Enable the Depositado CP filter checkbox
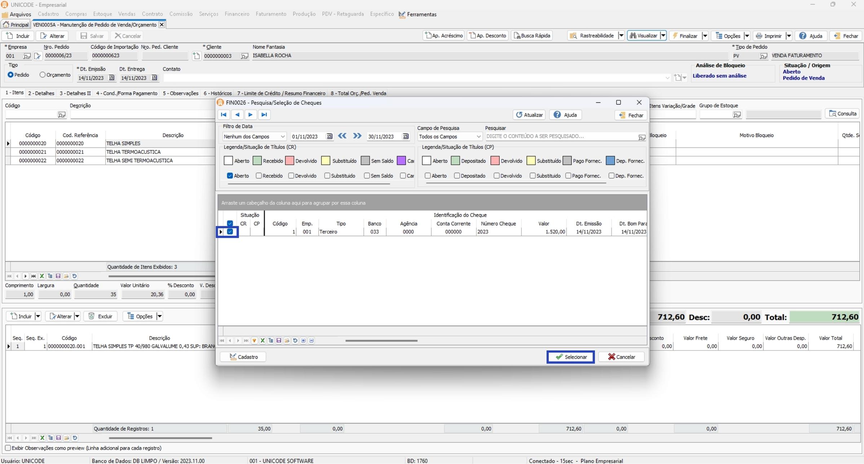 457,176
